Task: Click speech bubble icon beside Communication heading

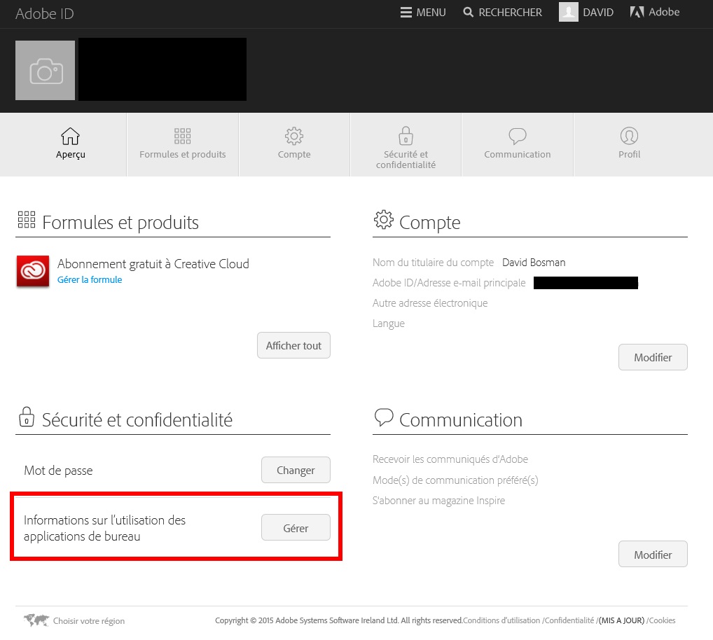Action: [x=384, y=417]
